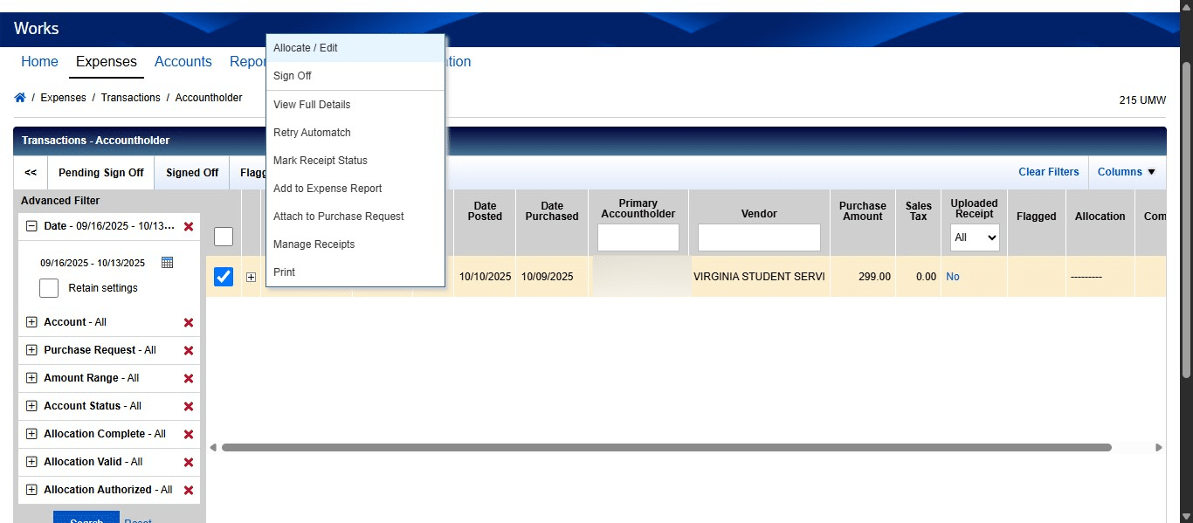
Task: Uncheck the selected transaction row checkbox
Action: pos(224,276)
